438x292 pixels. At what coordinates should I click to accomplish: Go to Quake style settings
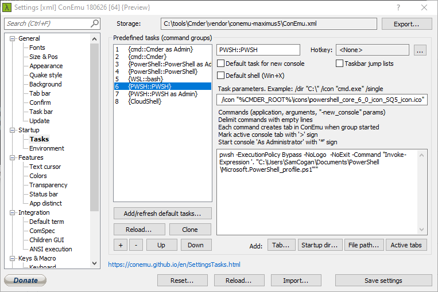point(46,75)
